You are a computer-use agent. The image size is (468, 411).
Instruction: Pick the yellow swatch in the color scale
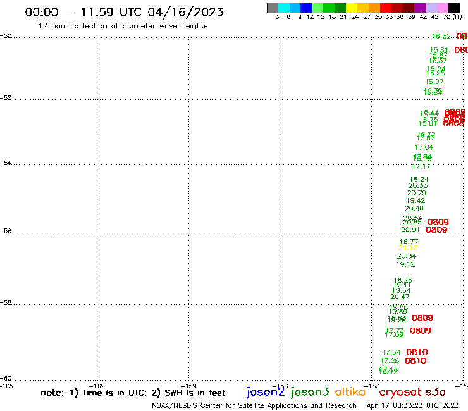352,8
